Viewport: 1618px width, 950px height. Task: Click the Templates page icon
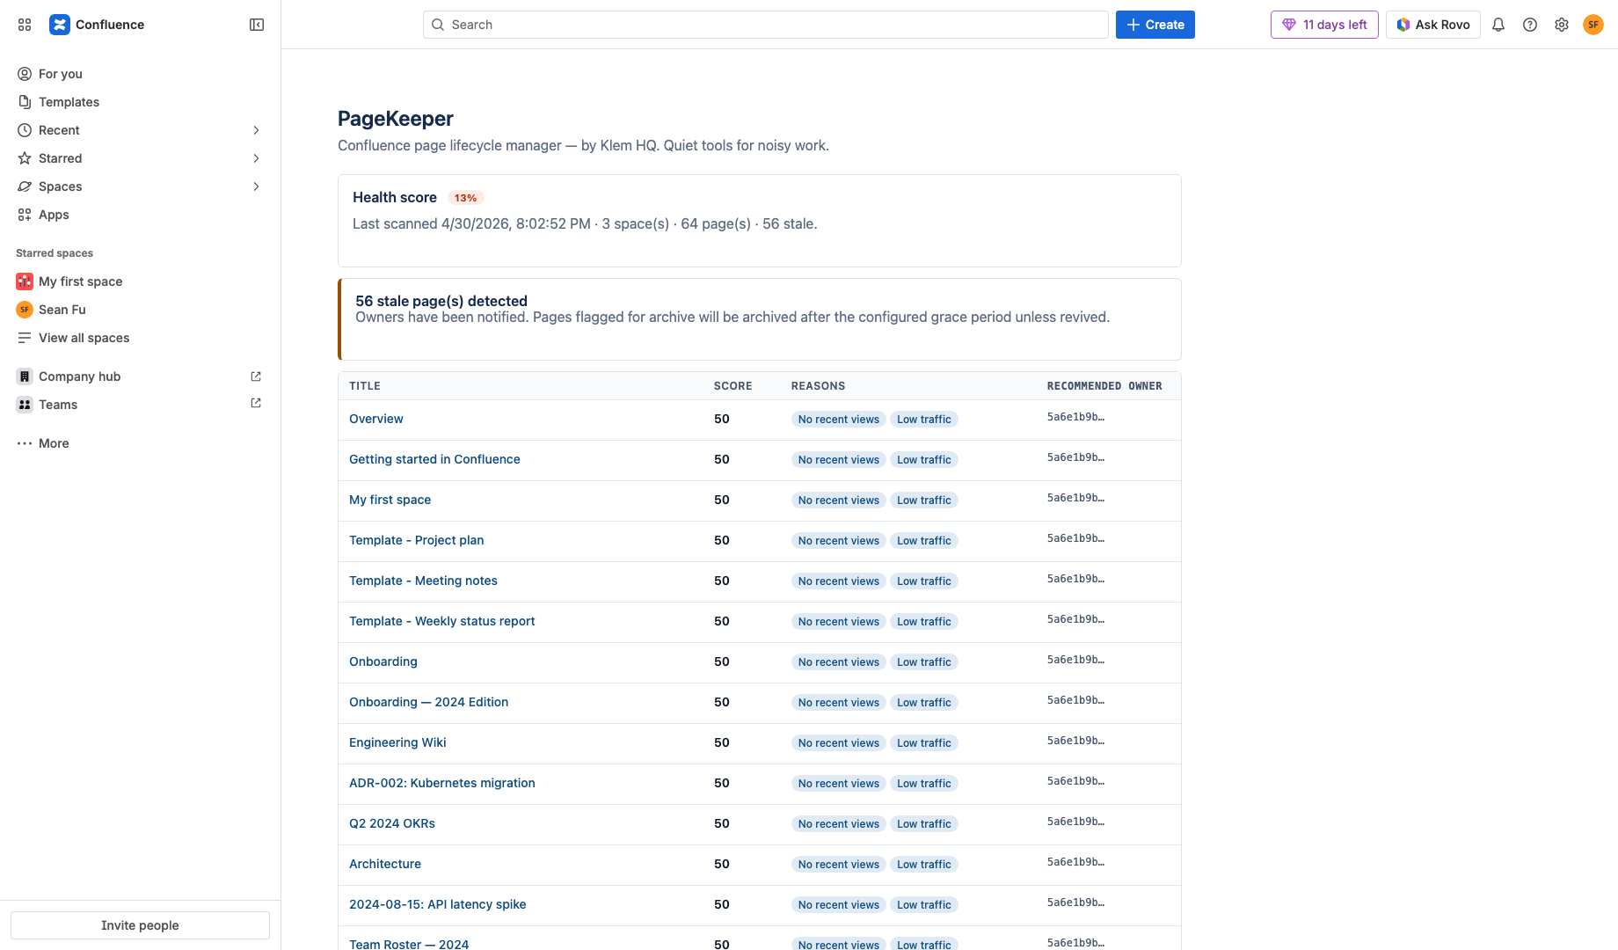pyautogui.click(x=25, y=102)
